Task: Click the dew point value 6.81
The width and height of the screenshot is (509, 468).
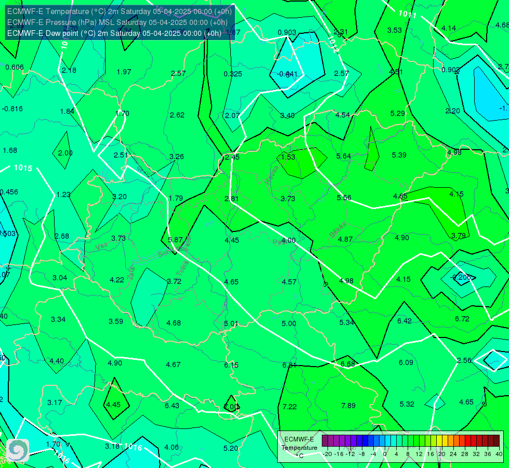Action: (x=289, y=365)
